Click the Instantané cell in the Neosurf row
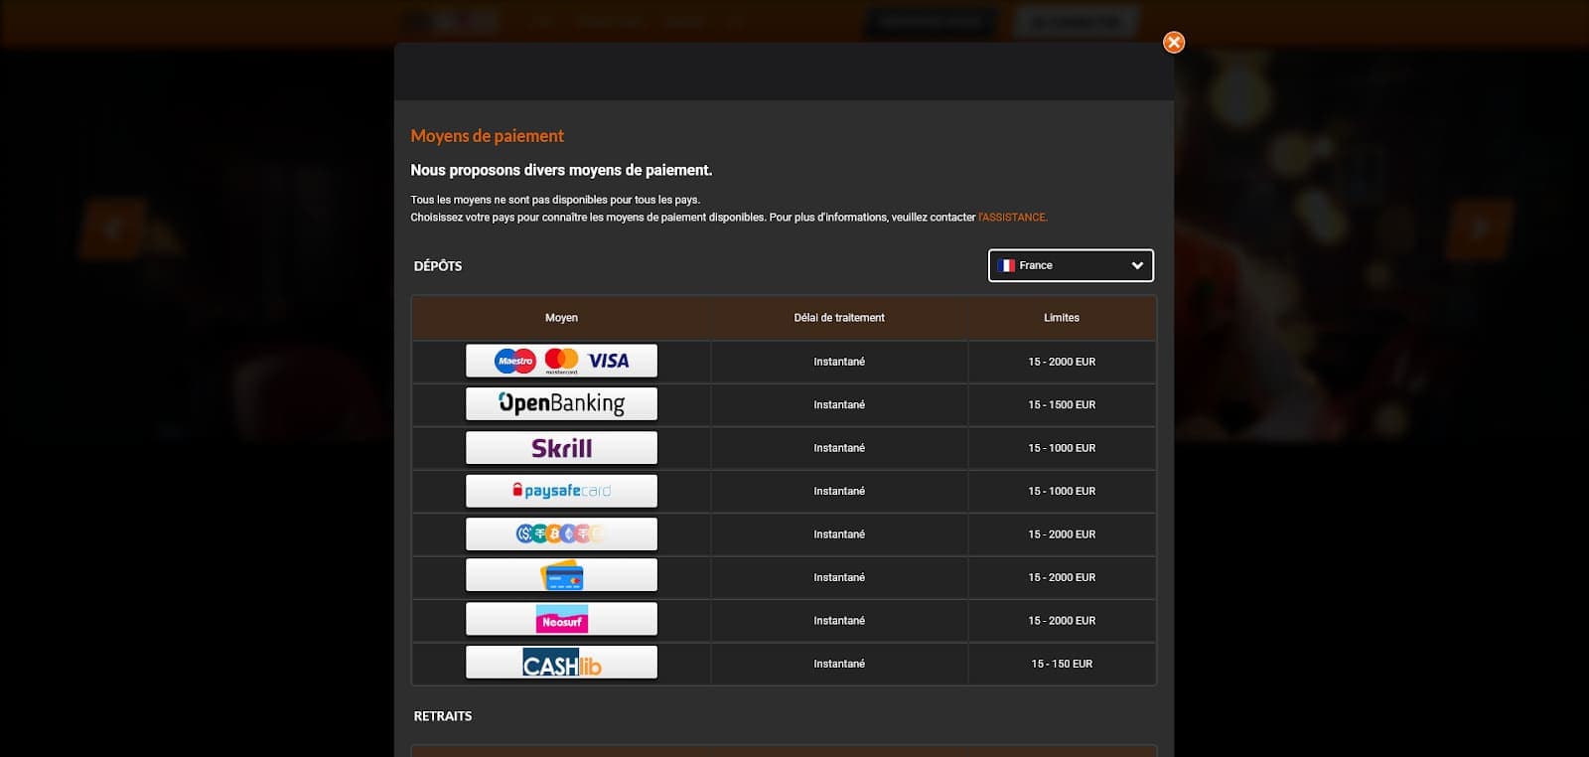This screenshot has width=1589, height=757. click(839, 621)
